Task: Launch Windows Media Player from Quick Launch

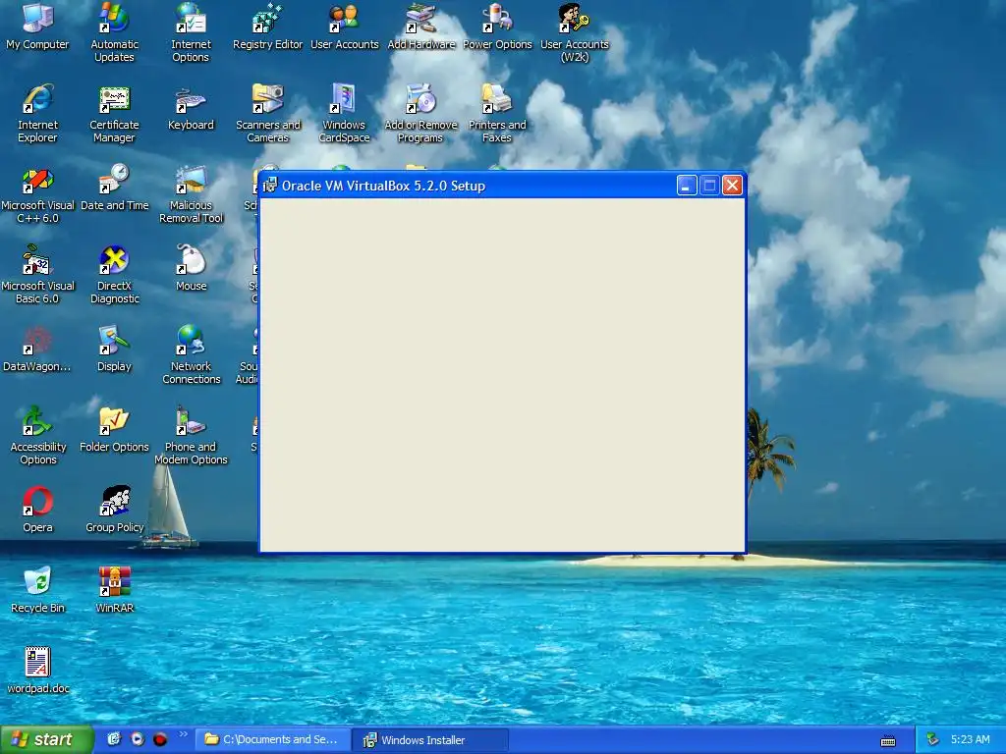Action: (x=138, y=739)
